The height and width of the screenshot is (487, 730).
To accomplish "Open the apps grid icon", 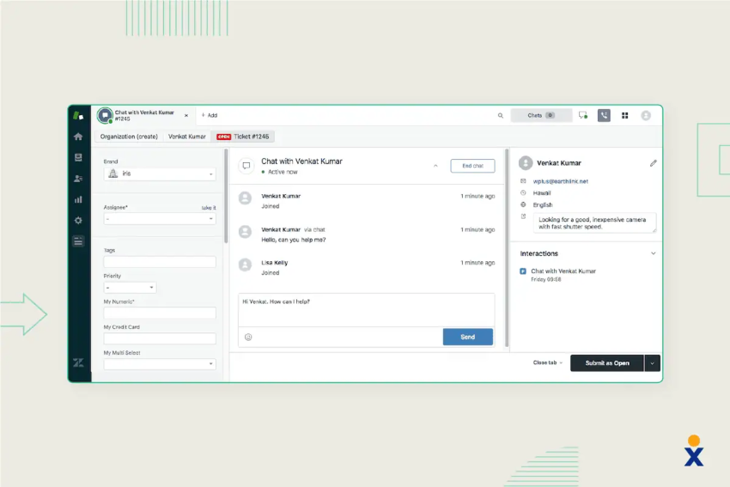I will (624, 115).
